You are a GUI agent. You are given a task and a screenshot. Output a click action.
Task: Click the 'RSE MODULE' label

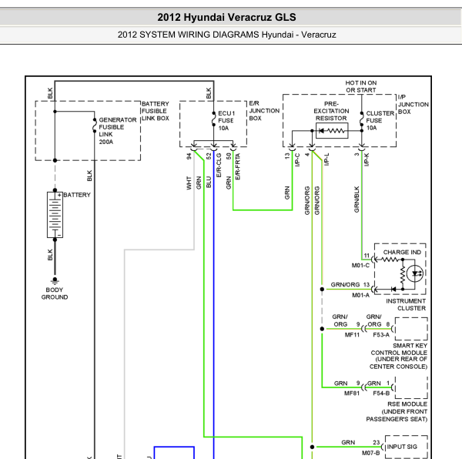(407, 404)
